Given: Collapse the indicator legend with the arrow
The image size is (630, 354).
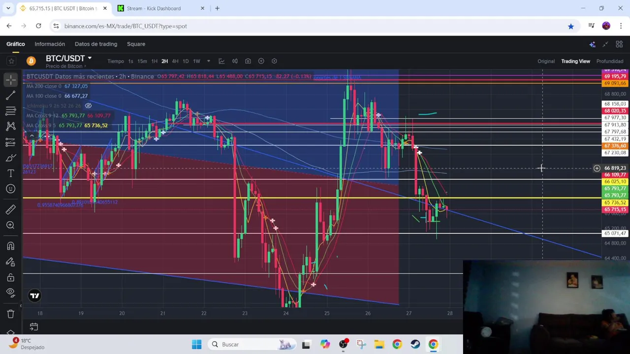Looking at the screenshot, I should click(x=32, y=136).
